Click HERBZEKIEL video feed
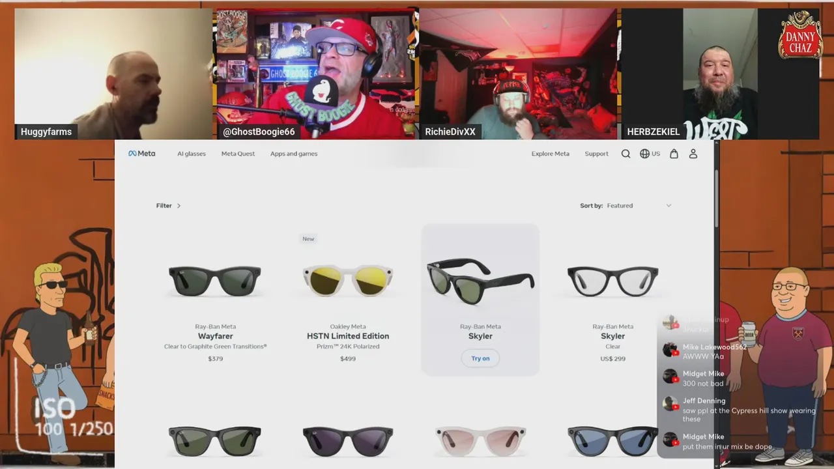834x469 pixels. (x=720, y=74)
